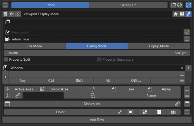Switch to the Editor tab
This screenshot has height=126, width=194.
(50, 5)
